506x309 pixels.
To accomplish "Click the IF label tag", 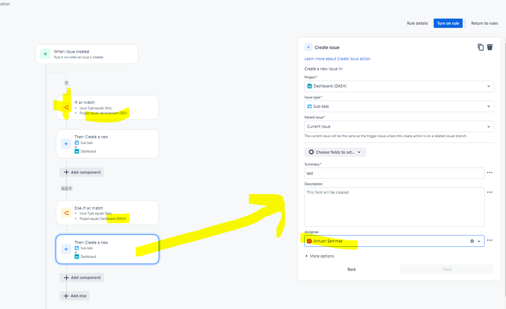I will pos(66,83).
